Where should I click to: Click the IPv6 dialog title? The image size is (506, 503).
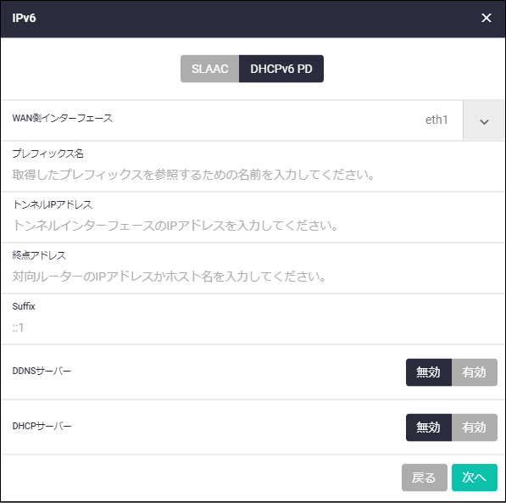[24, 18]
